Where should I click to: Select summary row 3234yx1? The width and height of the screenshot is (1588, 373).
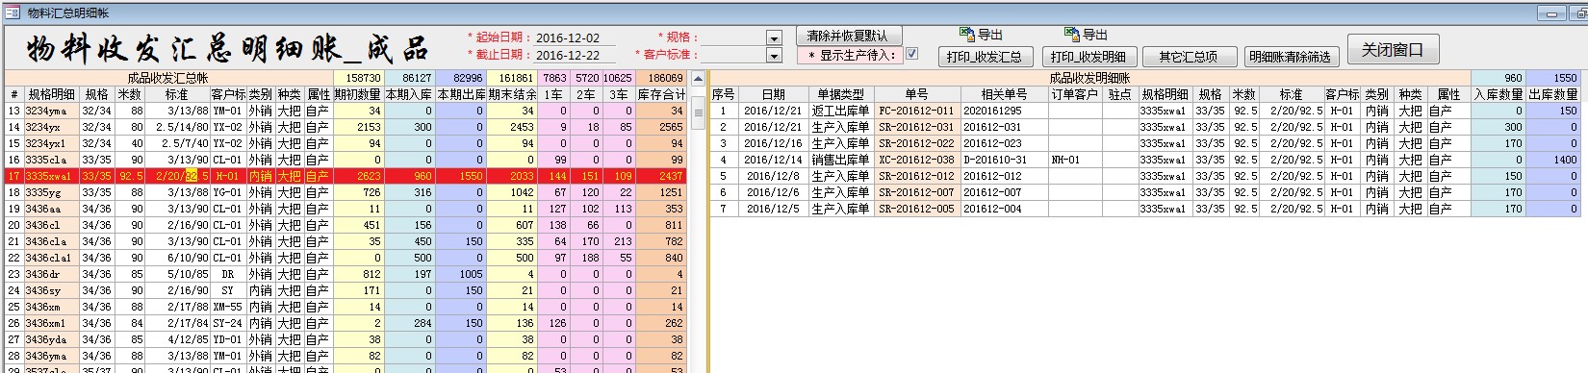(346, 143)
